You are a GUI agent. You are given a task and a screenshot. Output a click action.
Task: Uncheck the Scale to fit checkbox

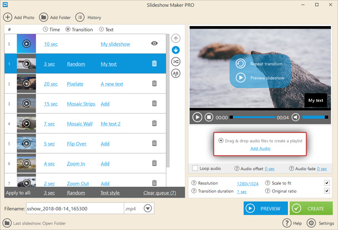(x=327, y=183)
